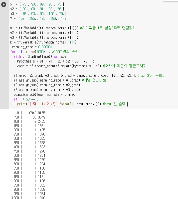The height and width of the screenshot is (199, 178).
Task: Click the w2.assign_sub line
Action: click(x=47, y=85)
